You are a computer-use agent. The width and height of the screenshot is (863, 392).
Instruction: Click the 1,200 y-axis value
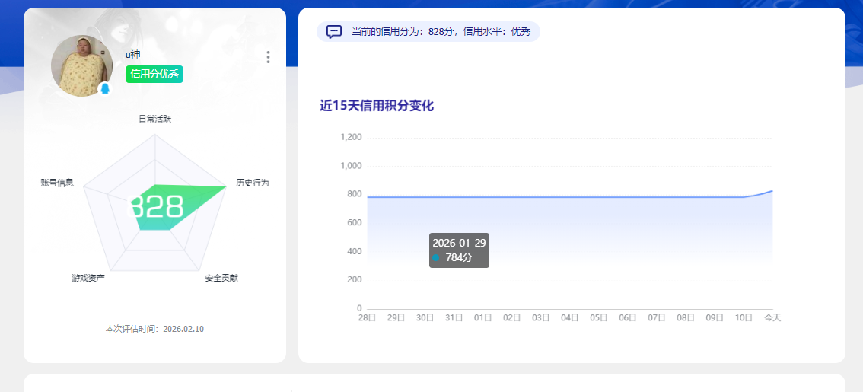[351, 137]
